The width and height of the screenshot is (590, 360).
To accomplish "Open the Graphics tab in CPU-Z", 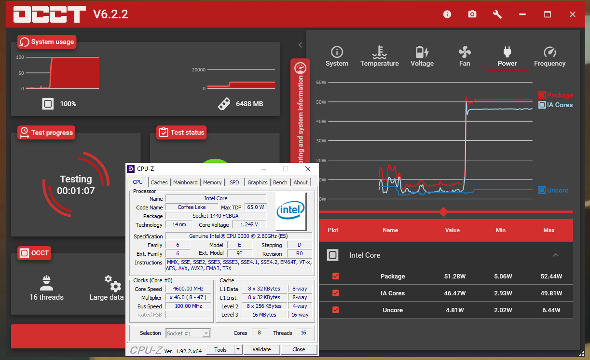I will click(257, 182).
